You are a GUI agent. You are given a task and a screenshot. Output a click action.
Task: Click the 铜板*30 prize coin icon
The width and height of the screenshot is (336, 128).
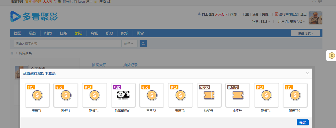click(x=295, y=95)
